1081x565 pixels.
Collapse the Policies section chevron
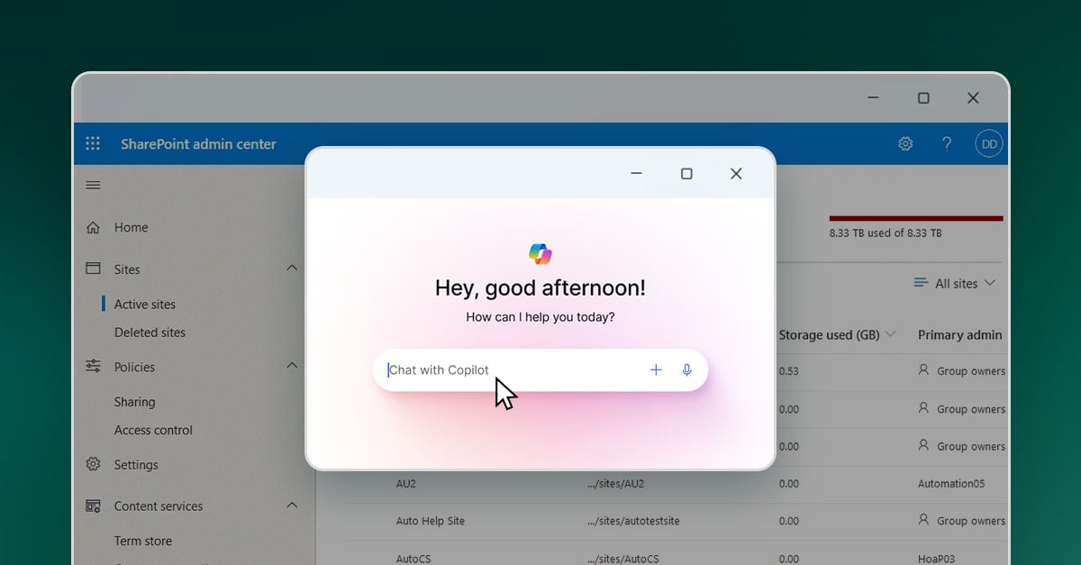(292, 366)
